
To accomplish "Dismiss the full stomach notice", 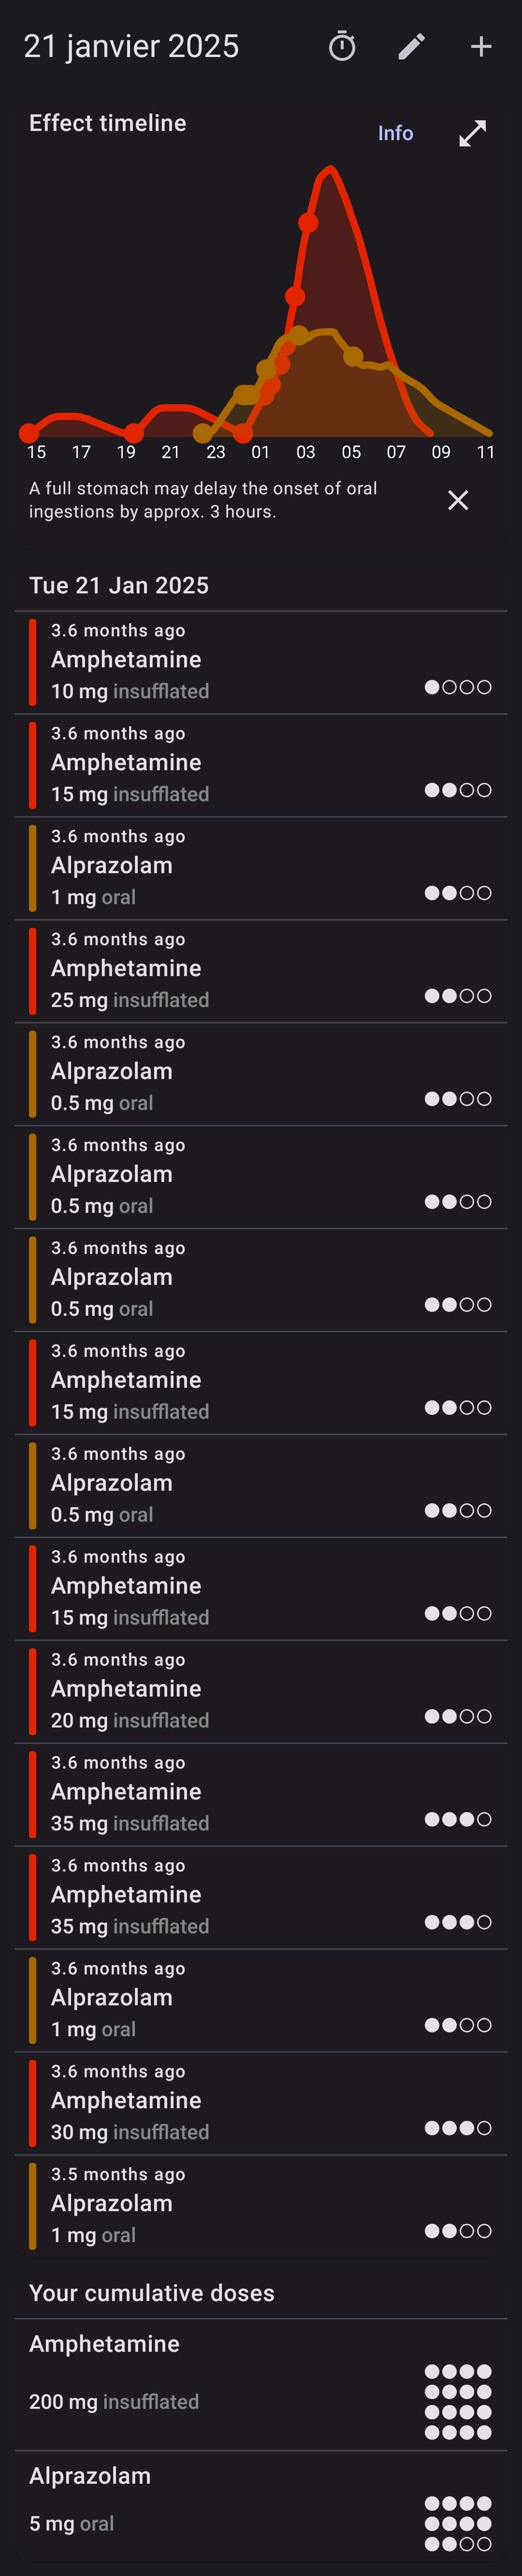I will (x=458, y=500).
